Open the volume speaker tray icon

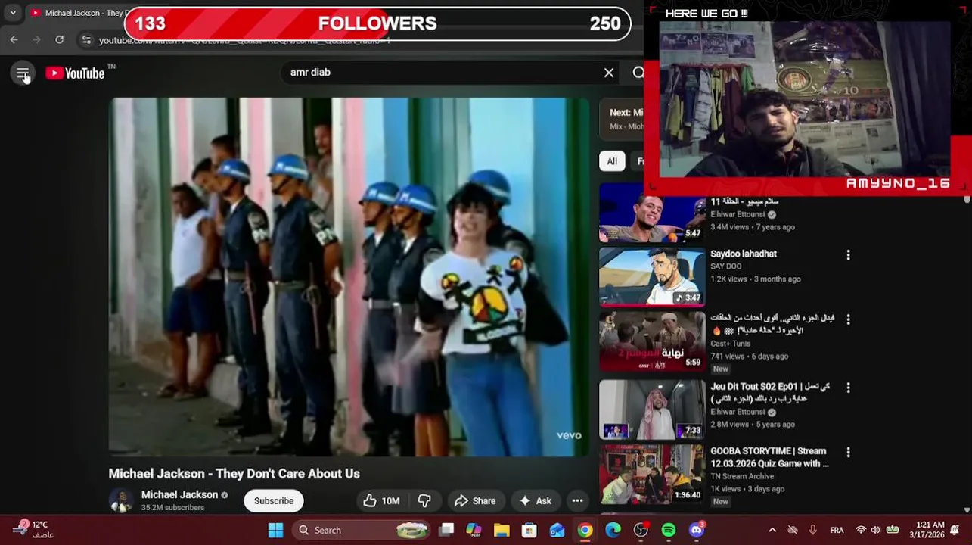(x=876, y=531)
